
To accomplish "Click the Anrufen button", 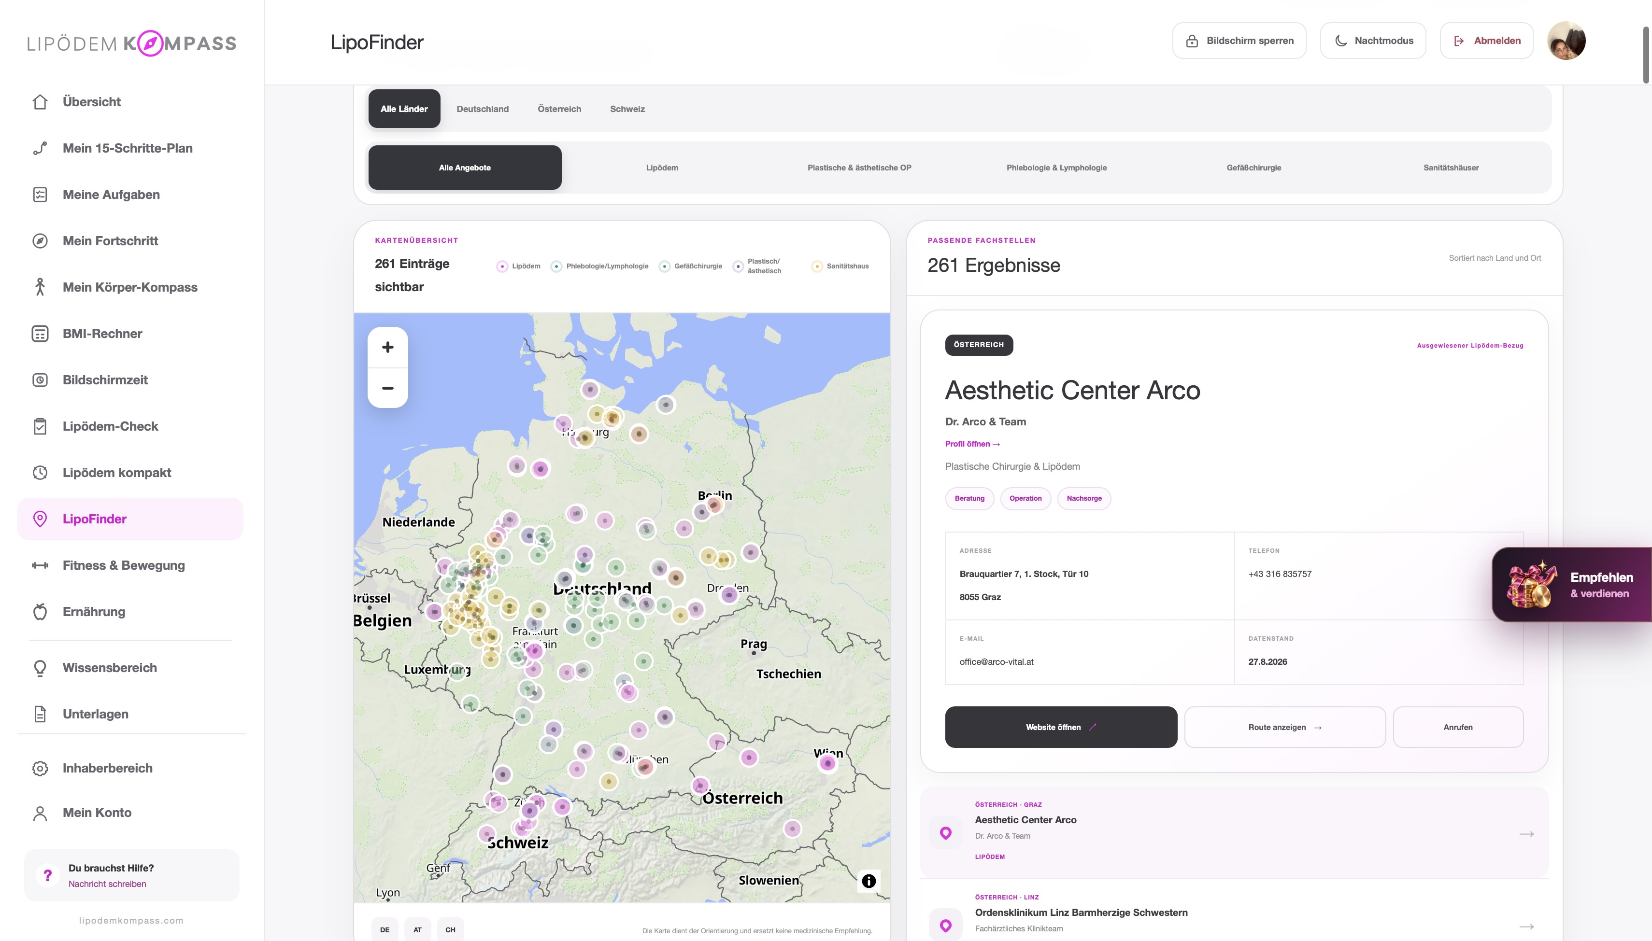I will pos(1458,727).
